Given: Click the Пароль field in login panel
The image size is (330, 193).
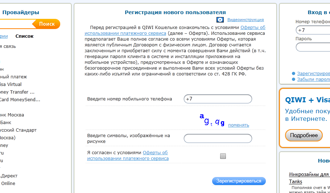Looking at the screenshot, I should pyautogui.click(x=313, y=47).
